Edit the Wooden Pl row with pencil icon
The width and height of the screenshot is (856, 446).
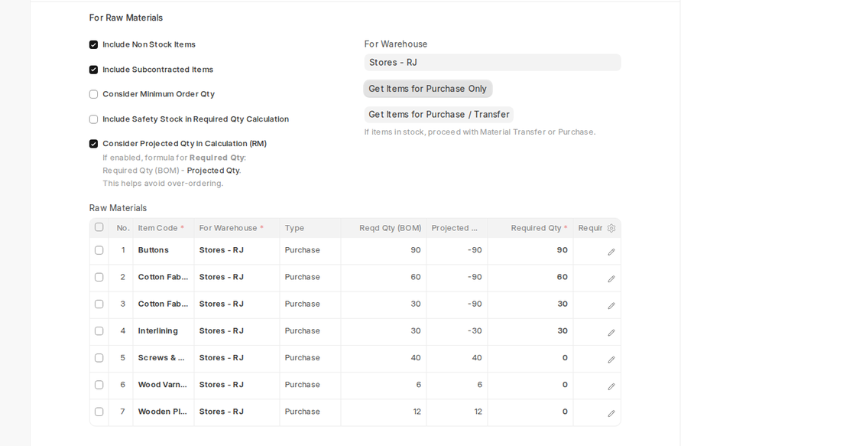tap(611, 413)
